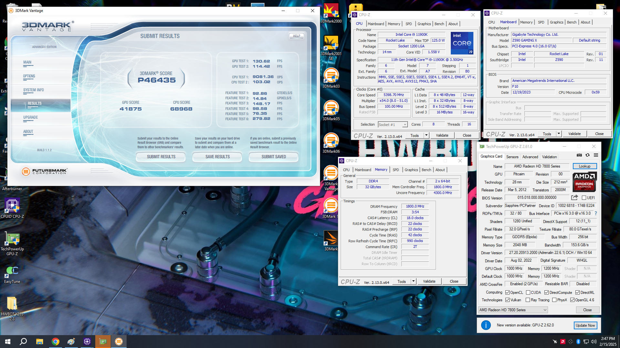The height and width of the screenshot is (348, 620).
Task: Click BIOS export share icon in GPU-Z
Action: coord(574,198)
